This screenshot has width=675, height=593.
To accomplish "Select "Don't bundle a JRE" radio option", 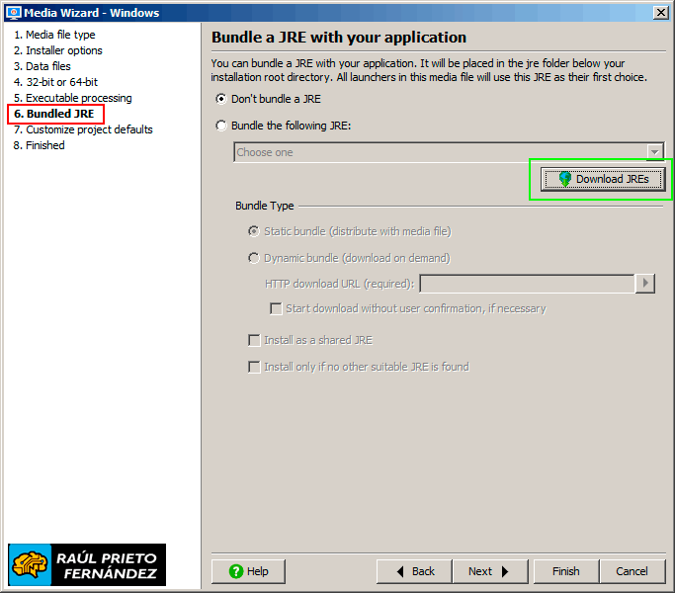I will [221, 99].
